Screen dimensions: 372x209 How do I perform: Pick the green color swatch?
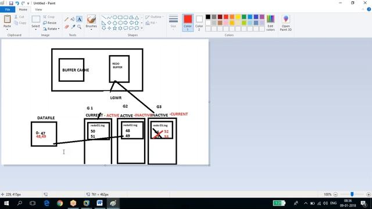pyautogui.click(x=244, y=17)
